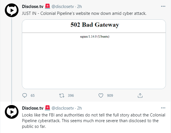Open the 502 Bad Gateway image

tap(94, 54)
